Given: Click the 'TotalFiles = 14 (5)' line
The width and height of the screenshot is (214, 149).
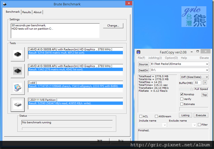Looking at the screenshot, I should pyautogui.click(x=150, y=82).
